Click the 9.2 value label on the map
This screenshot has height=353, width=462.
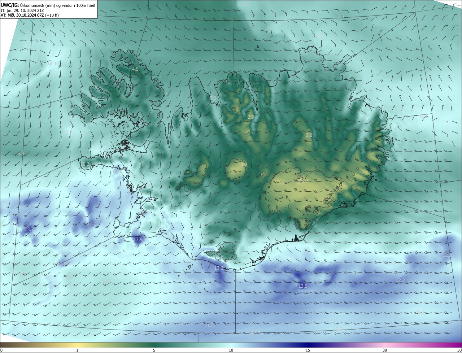click(x=319, y=36)
